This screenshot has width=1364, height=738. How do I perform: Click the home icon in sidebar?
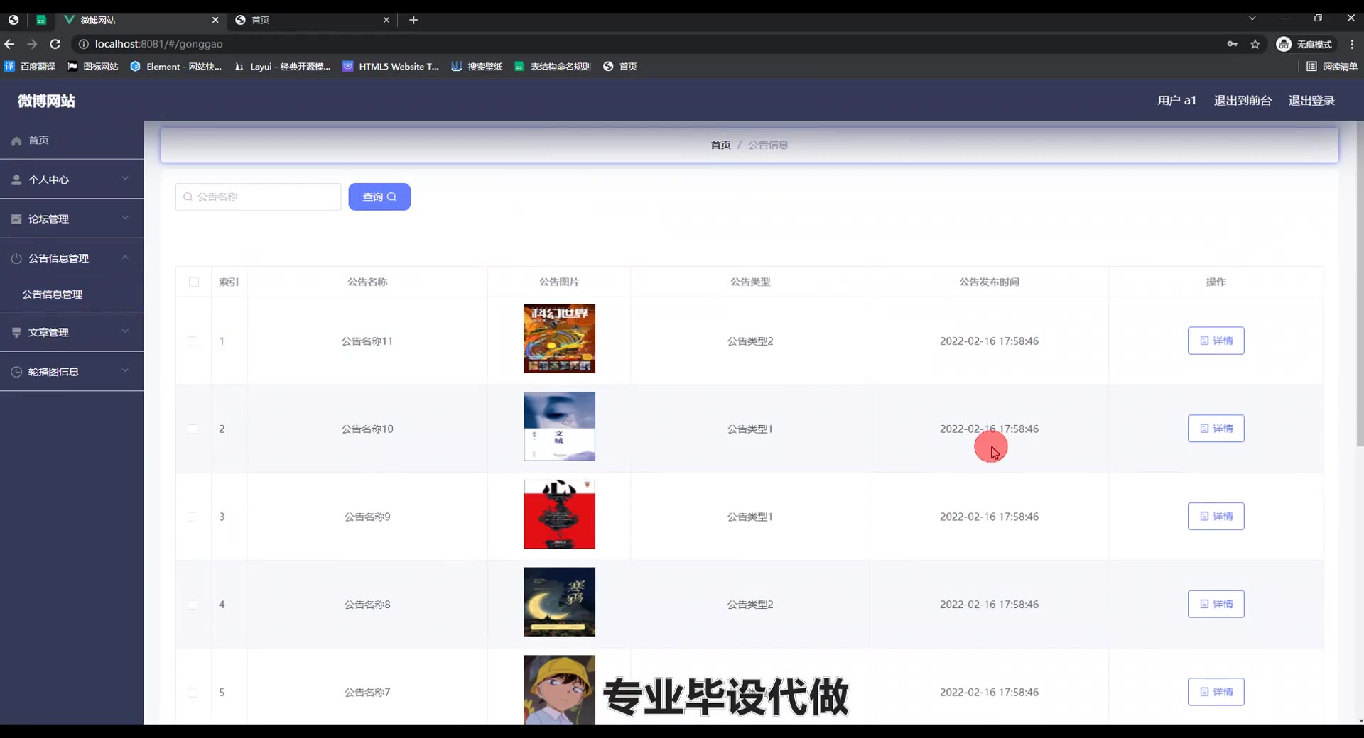(x=16, y=141)
